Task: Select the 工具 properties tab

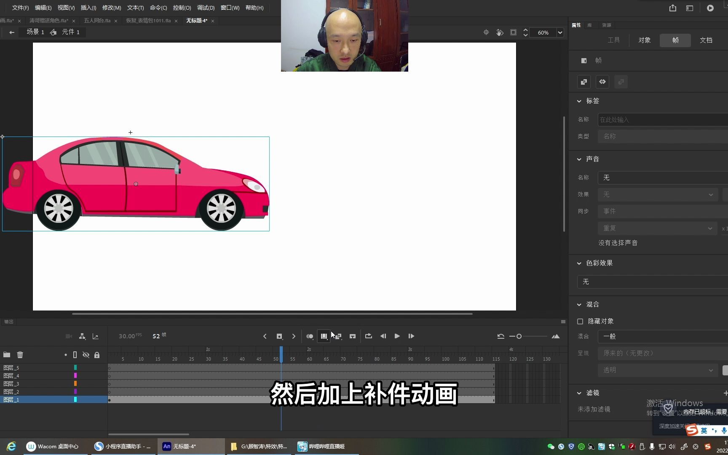Action: (614, 40)
